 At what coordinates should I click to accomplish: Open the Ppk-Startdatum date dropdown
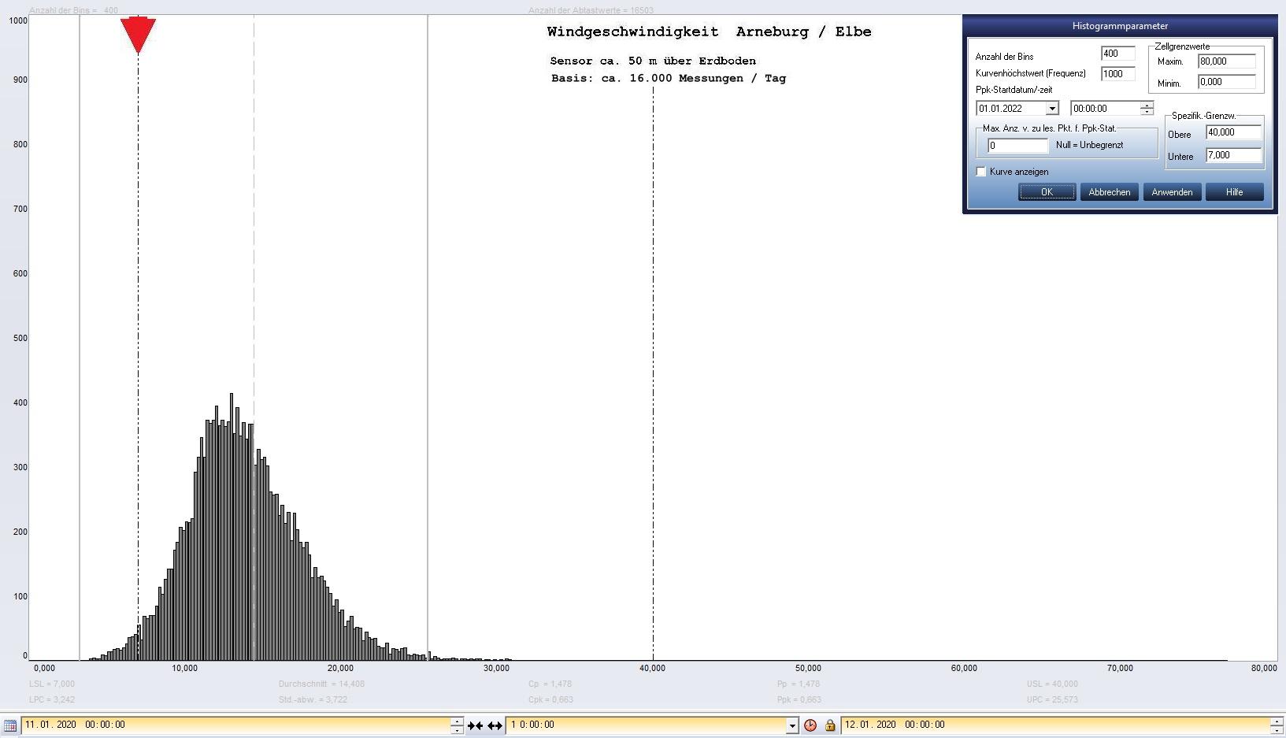pyautogui.click(x=1051, y=109)
